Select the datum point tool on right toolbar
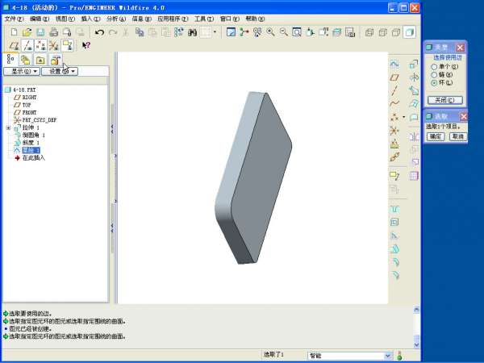The width and height of the screenshot is (484, 363). (x=394, y=117)
